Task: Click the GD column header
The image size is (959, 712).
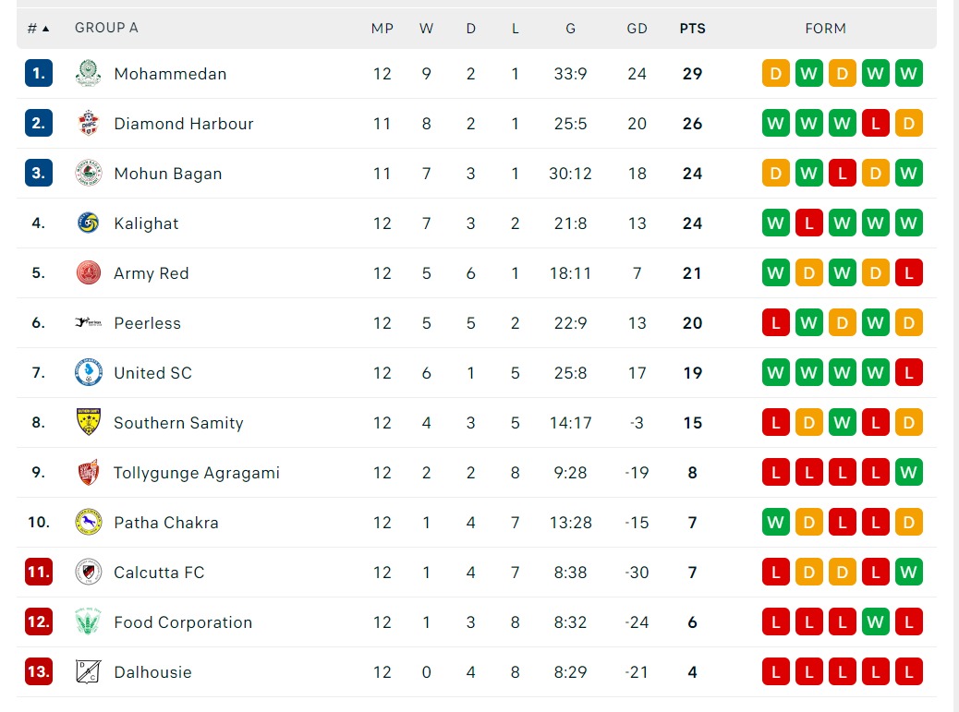Action: coord(637,29)
